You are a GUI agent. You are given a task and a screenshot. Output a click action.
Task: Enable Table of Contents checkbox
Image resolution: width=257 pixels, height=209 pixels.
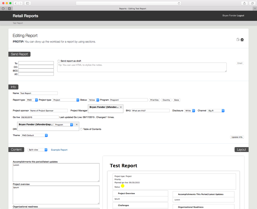[x=81, y=129]
